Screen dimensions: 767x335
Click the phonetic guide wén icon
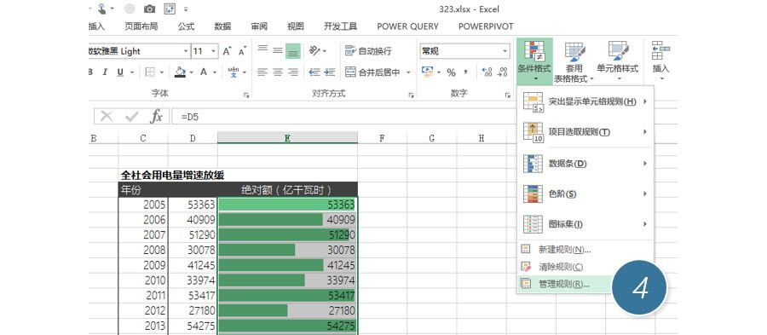click(x=234, y=72)
